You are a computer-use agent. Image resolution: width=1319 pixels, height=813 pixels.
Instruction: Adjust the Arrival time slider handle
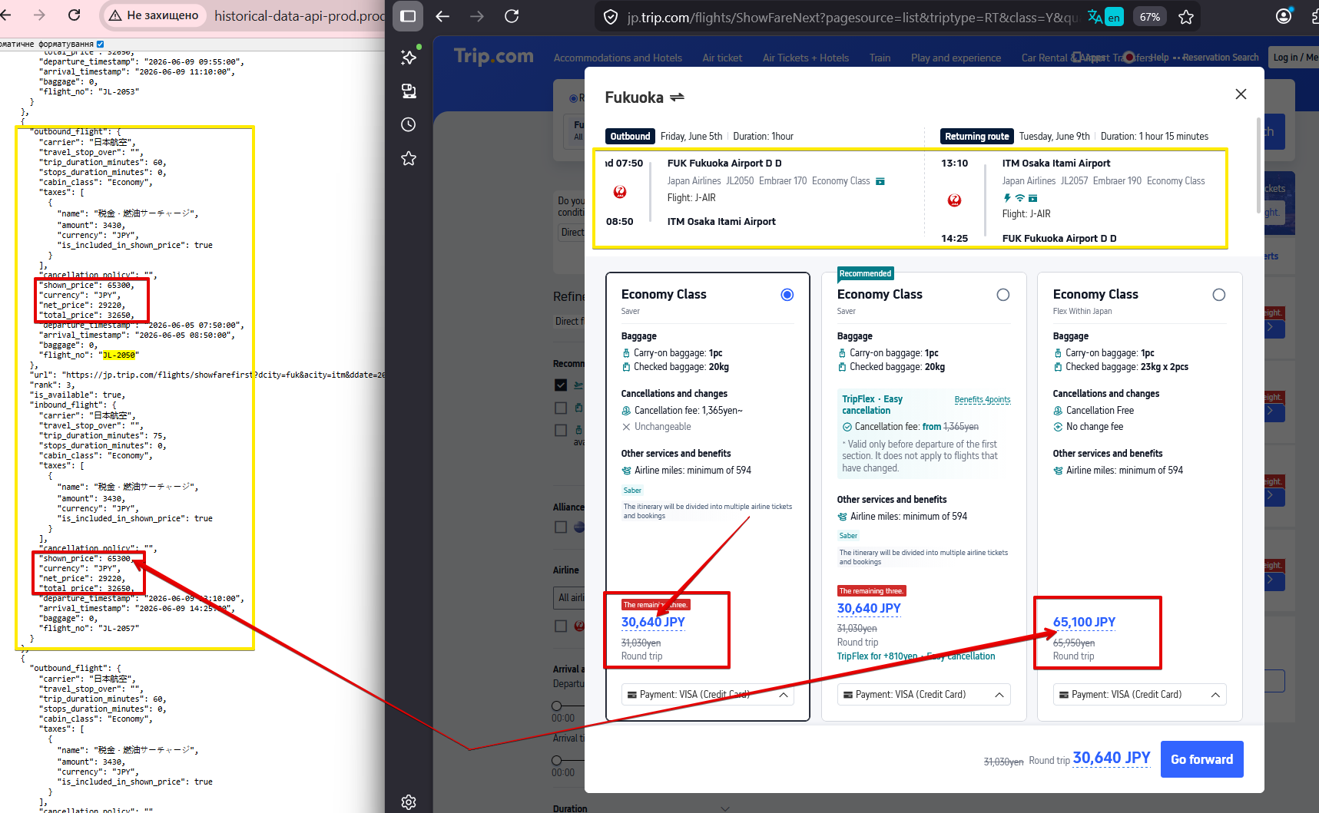(x=557, y=760)
